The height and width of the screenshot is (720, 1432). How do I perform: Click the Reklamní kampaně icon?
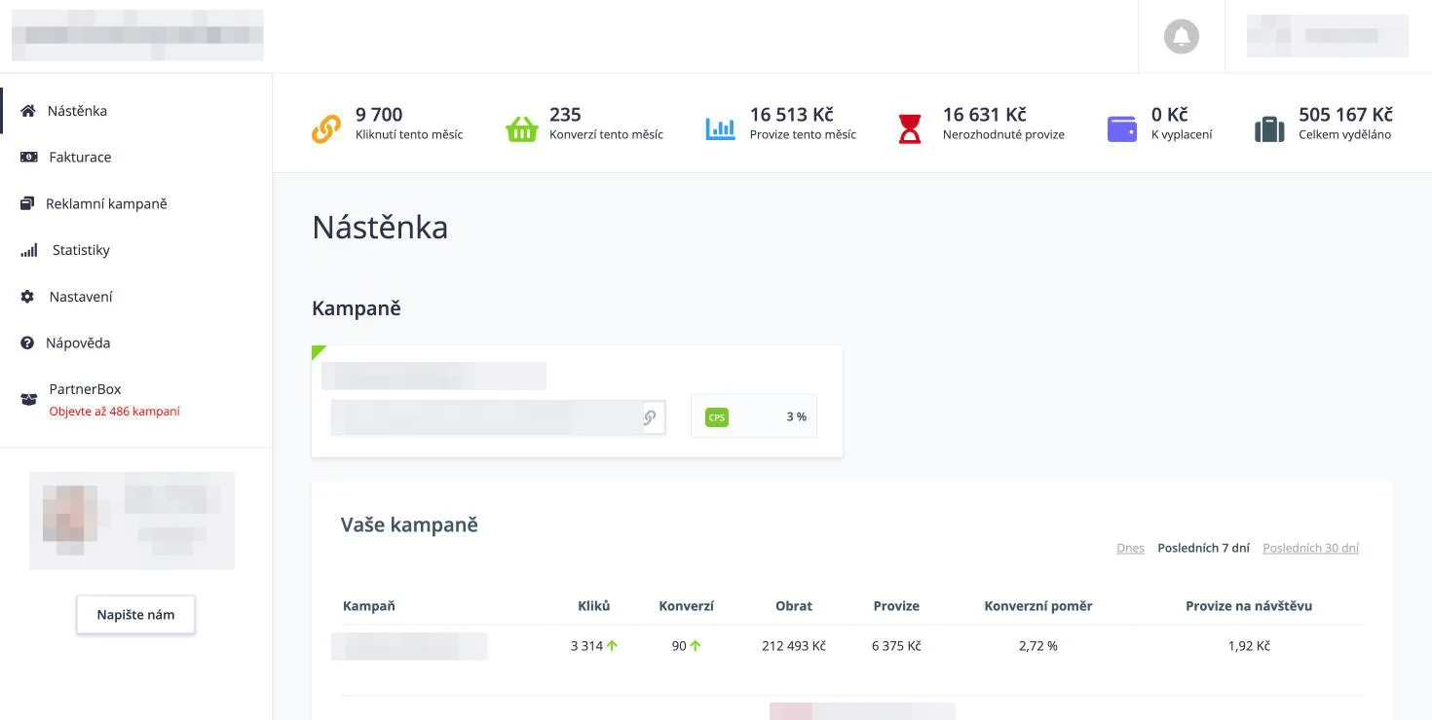point(27,203)
